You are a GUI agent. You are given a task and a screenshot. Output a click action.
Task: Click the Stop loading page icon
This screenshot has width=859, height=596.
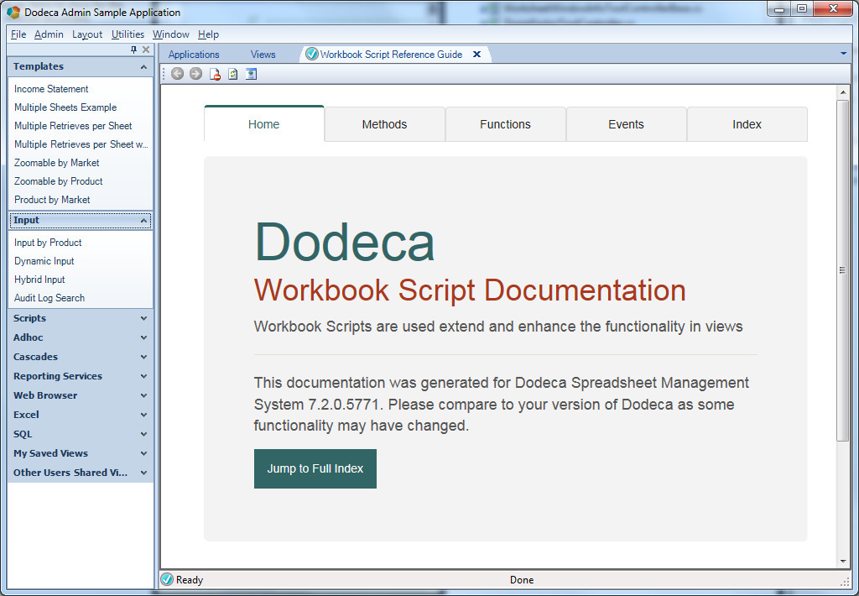click(215, 74)
